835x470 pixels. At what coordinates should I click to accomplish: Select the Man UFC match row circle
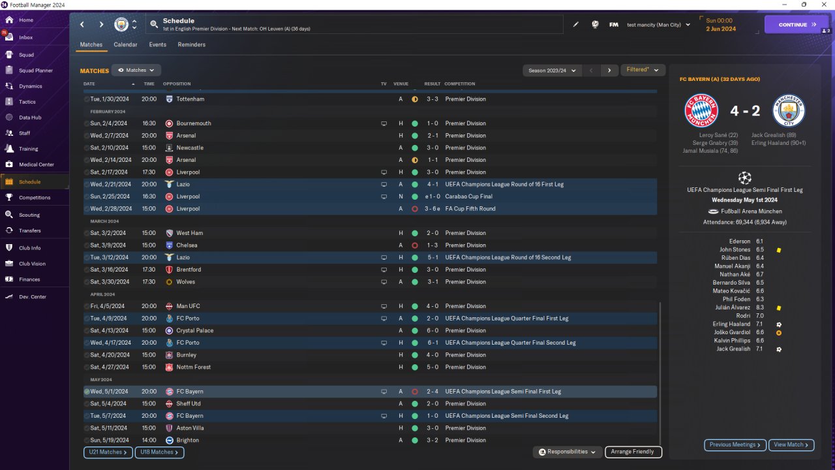coord(87,306)
